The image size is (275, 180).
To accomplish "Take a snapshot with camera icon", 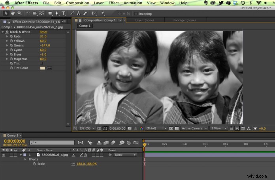I will (130, 128).
